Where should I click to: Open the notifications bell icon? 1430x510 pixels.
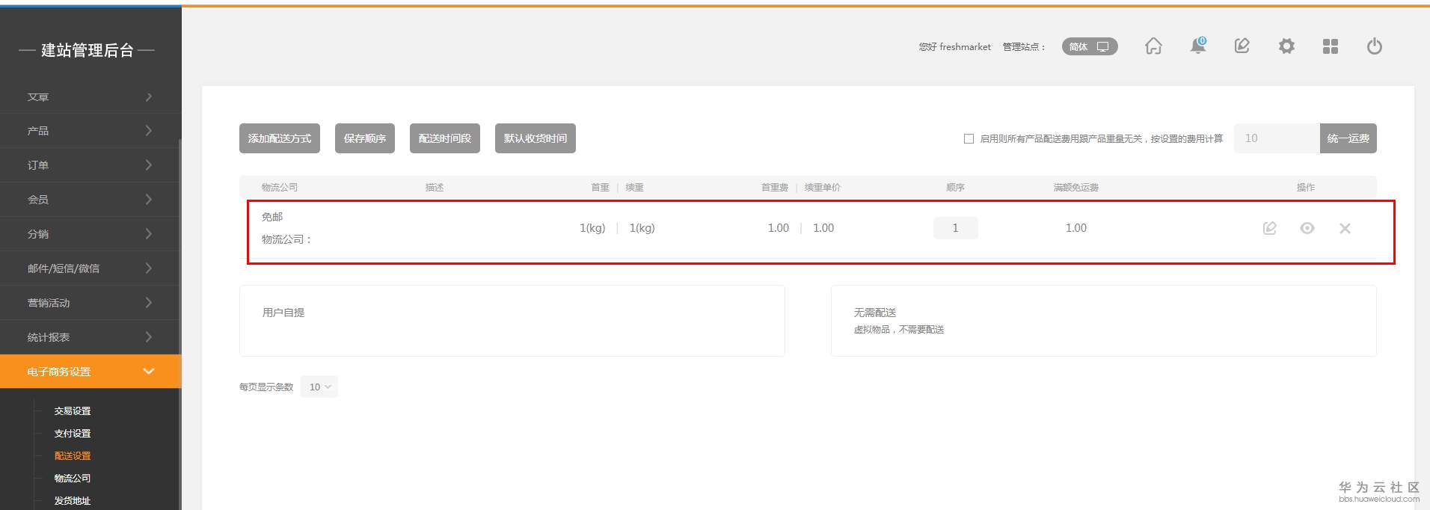tap(1198, 46)
